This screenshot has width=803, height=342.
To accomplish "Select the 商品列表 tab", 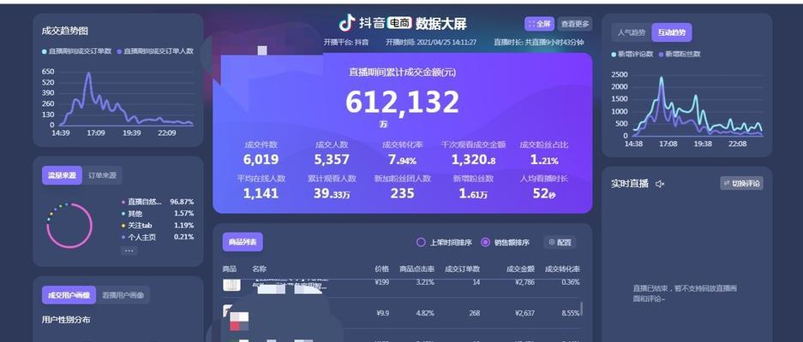I will point(243,242).
